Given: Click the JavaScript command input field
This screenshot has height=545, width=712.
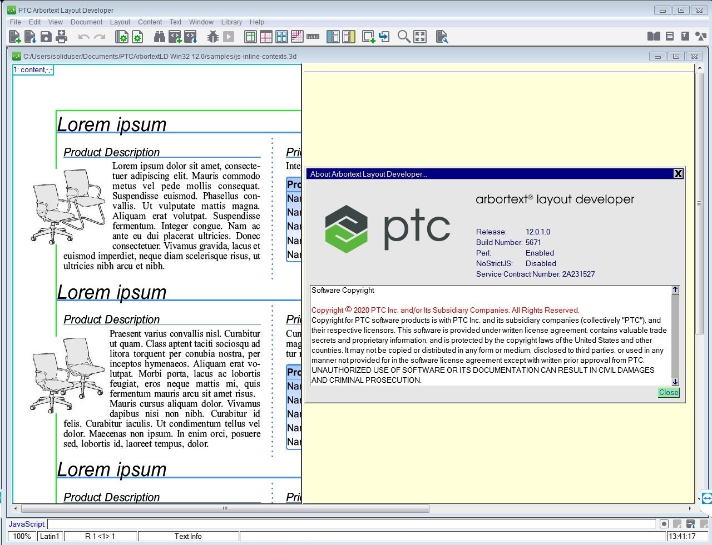Looking at the screenshot, I should [x=352, y=524].
